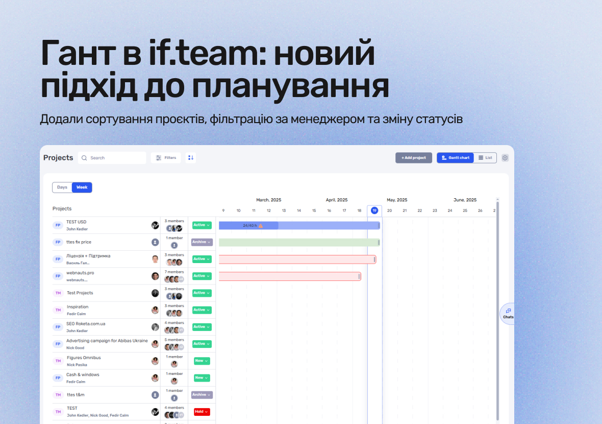Open the Filters button
The height and width of the screenshot is (424, 602).
166,158
